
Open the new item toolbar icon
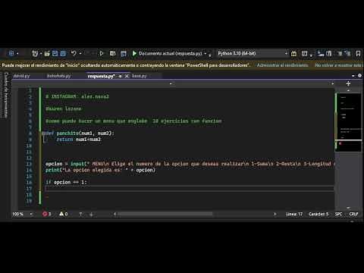coord(35,53)
